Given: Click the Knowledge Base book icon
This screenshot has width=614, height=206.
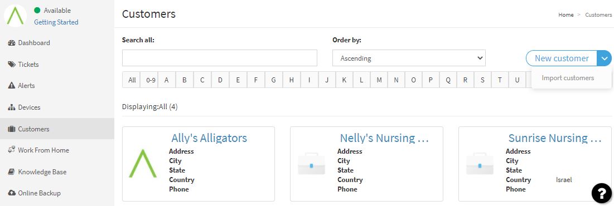Looking at the screenshot, I should click(11, 171).
